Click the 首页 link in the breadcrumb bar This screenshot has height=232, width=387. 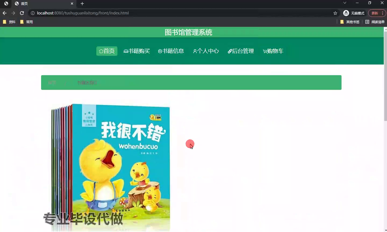(52, 83)
